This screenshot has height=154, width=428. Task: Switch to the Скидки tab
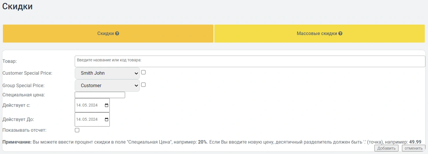coord(108,34)
